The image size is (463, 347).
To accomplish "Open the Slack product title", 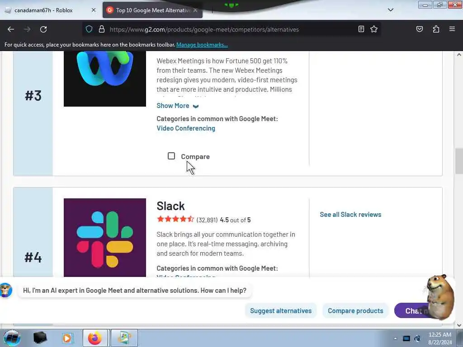I will (x=170, y=206).
